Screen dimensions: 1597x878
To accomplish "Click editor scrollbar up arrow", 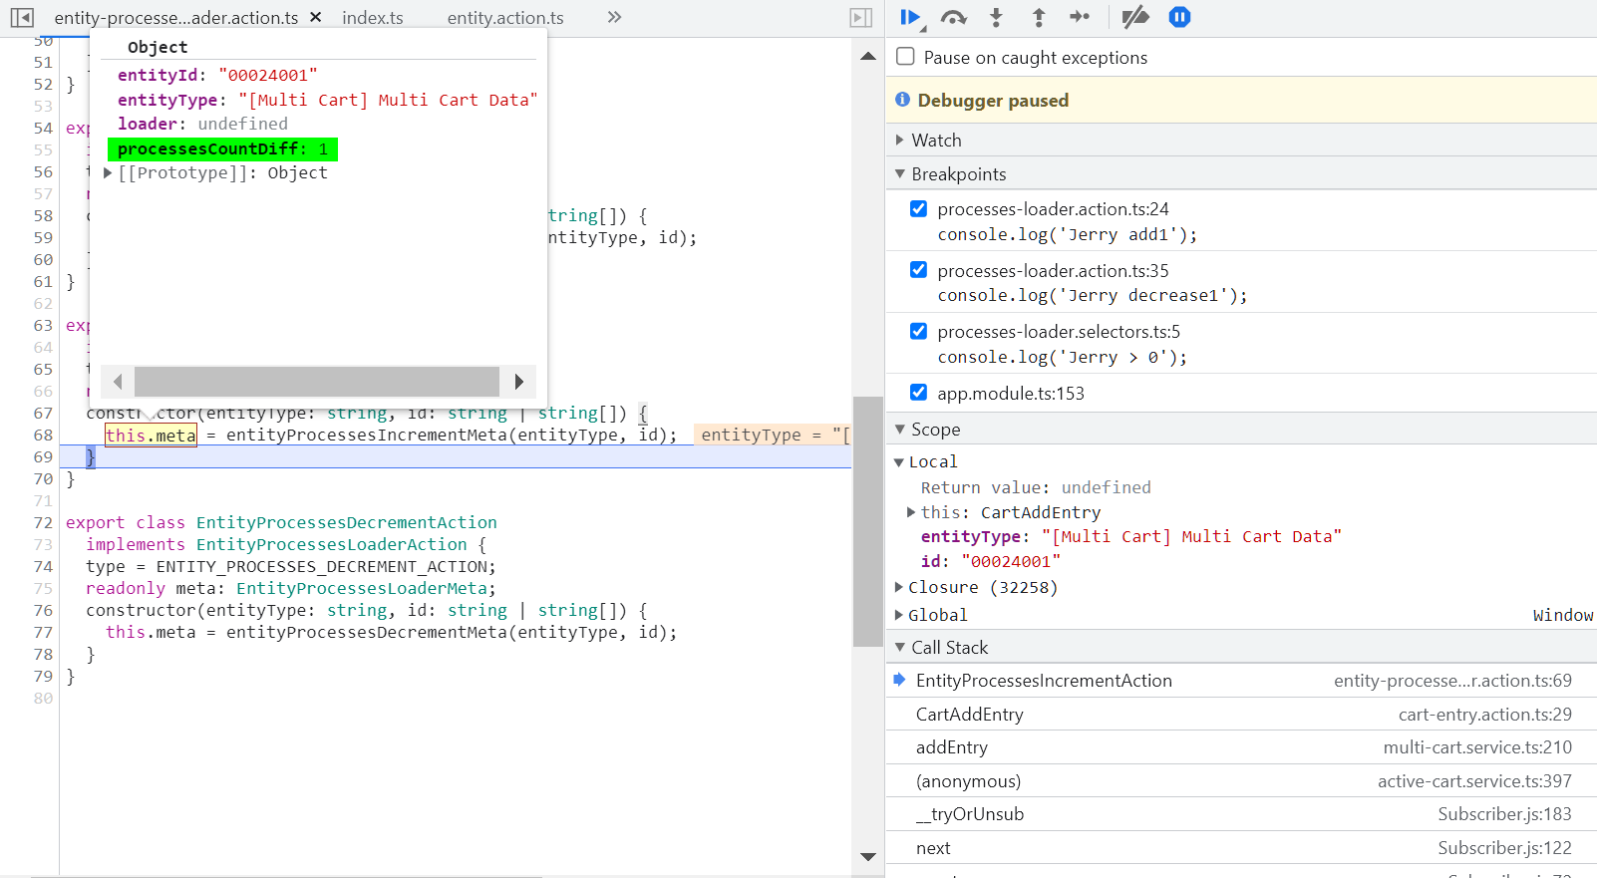I will tap(868, 57).
